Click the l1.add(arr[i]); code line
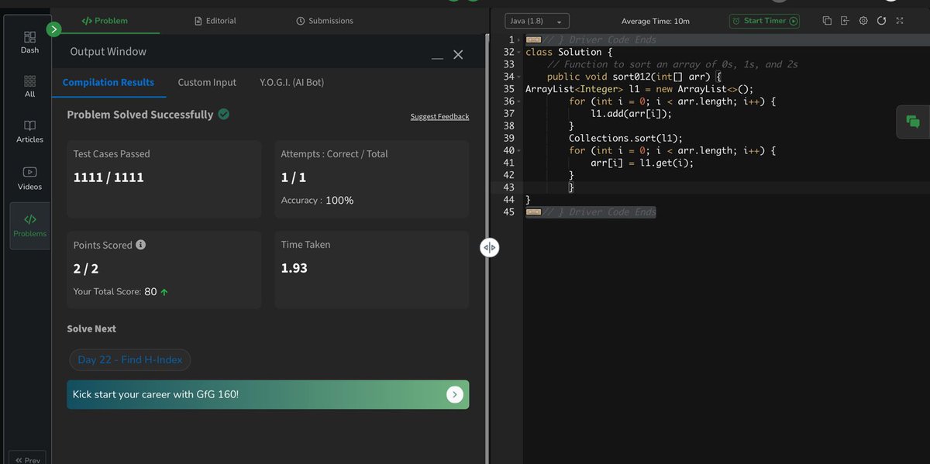The width and height of the screenshot is (930, 464). [631, 113]
